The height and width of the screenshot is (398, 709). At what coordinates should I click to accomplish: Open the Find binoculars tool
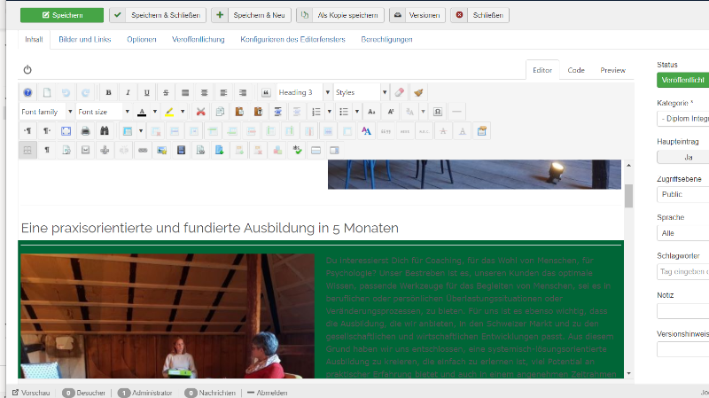pos(105,131)
